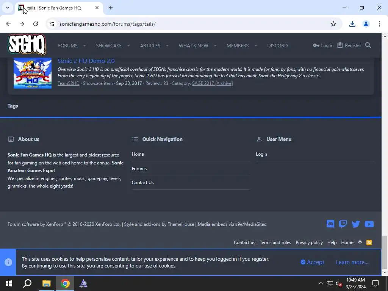Open Terms and rules footer link
The width and height of the screenshot is (388, 291).
tap(275, 242)
